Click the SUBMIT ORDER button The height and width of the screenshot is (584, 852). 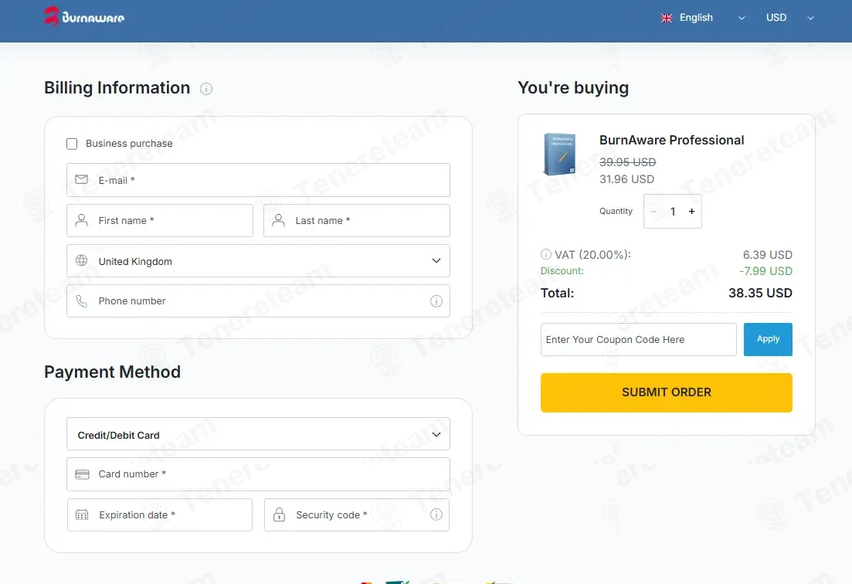click(x=666, y=392)
